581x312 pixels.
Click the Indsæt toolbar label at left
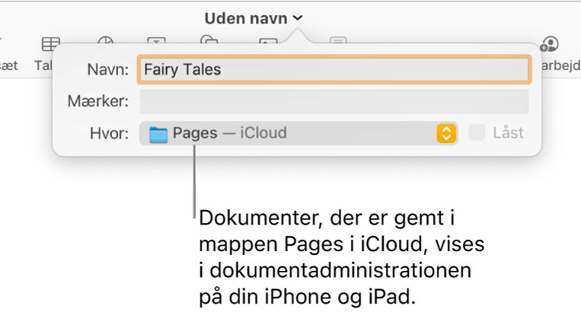tap(9, 66)
